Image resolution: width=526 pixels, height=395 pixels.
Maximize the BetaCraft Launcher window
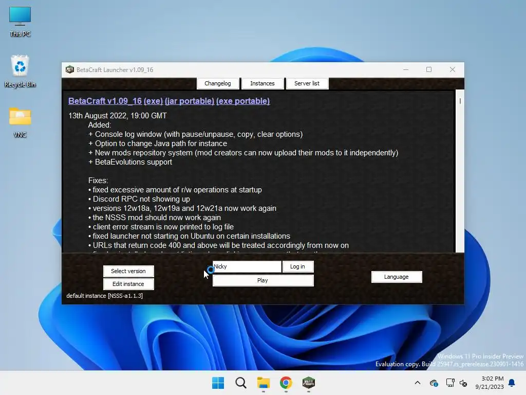click(429, 69)
